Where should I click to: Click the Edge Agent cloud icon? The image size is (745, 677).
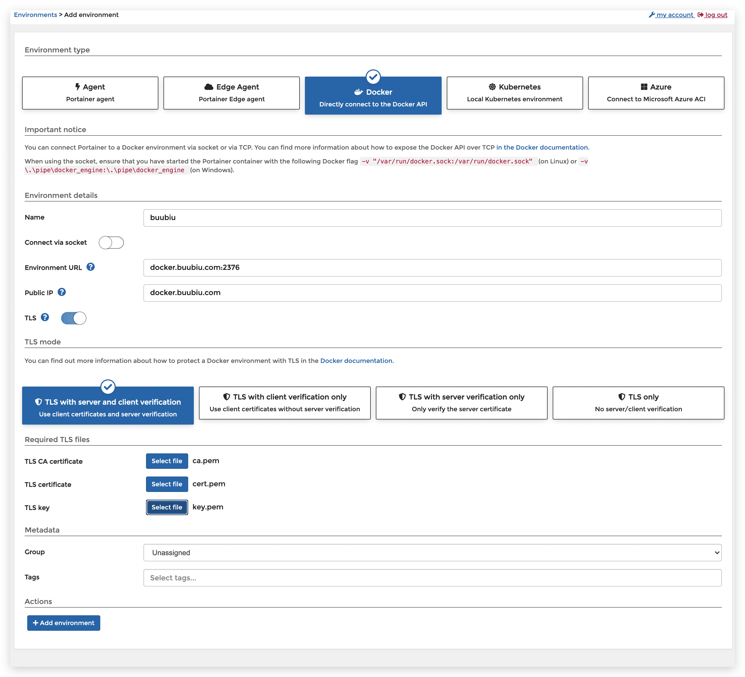tap(209, 87)
